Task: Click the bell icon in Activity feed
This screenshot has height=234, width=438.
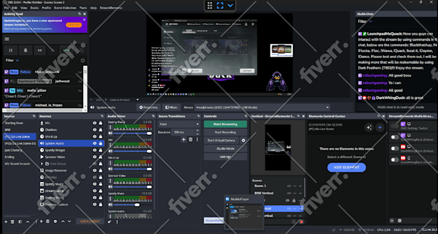Action: coord(25,50)
